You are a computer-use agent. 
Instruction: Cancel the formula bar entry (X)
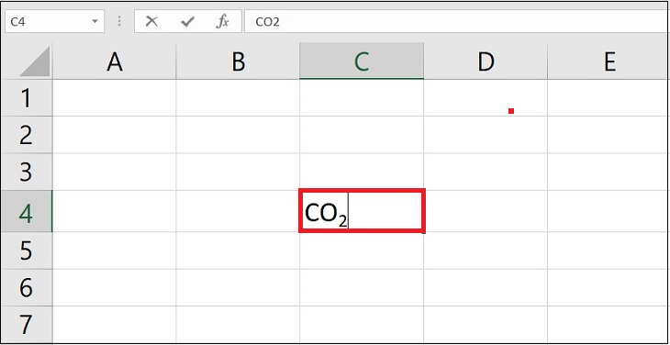pos(151,21)
